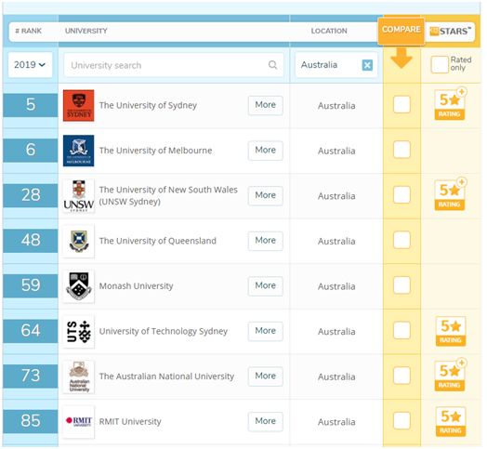Click the University of Melbourne logo

pos(79,151)
